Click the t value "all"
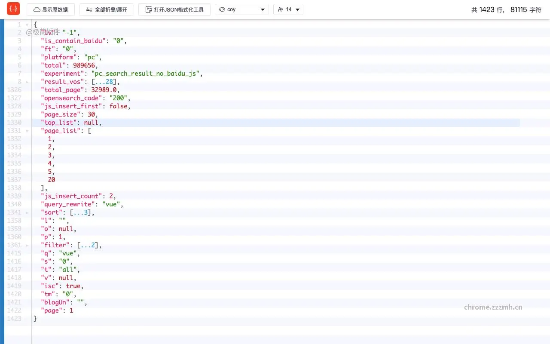This screenshot has width=550, height=344. click(67, 270)
